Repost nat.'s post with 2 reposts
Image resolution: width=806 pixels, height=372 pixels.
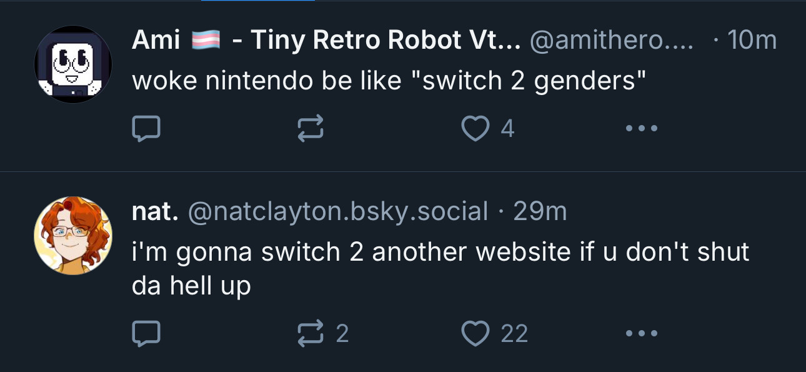coord(311,333)
